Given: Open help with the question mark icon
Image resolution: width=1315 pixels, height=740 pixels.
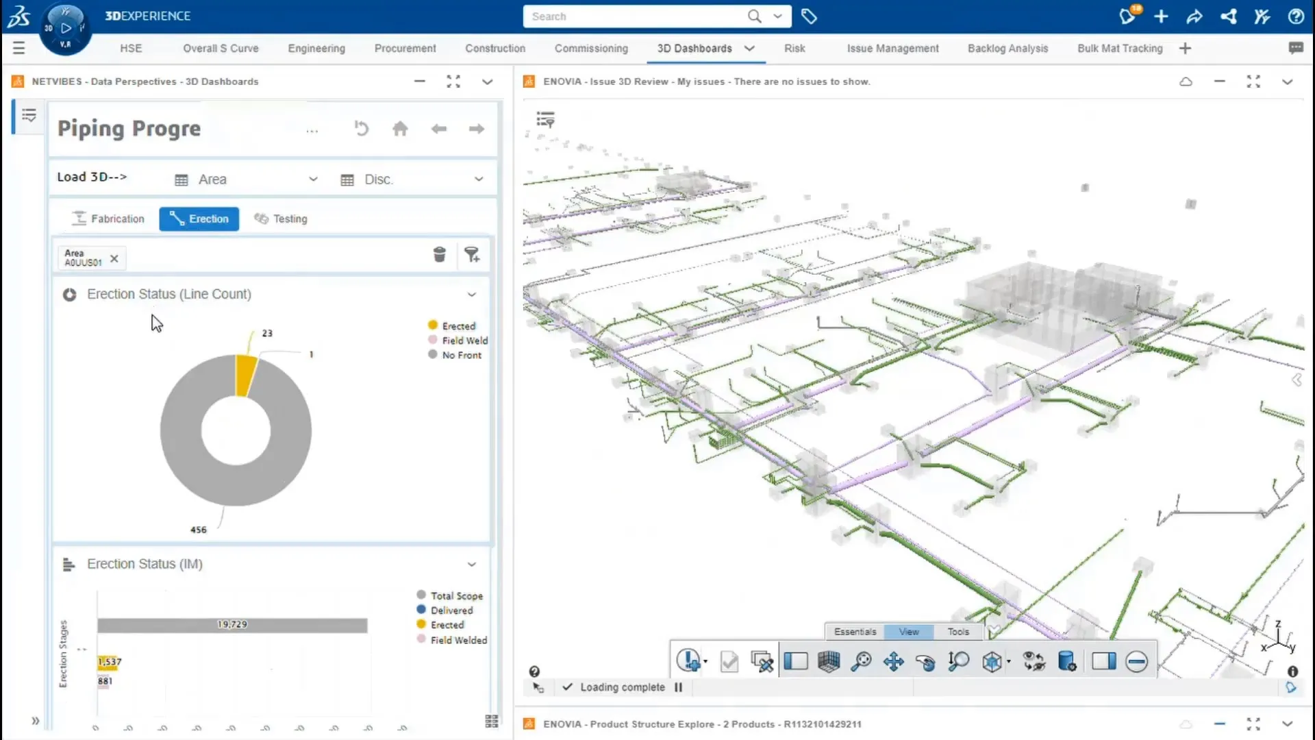Looking at the screenshot, I should 1297,16.
